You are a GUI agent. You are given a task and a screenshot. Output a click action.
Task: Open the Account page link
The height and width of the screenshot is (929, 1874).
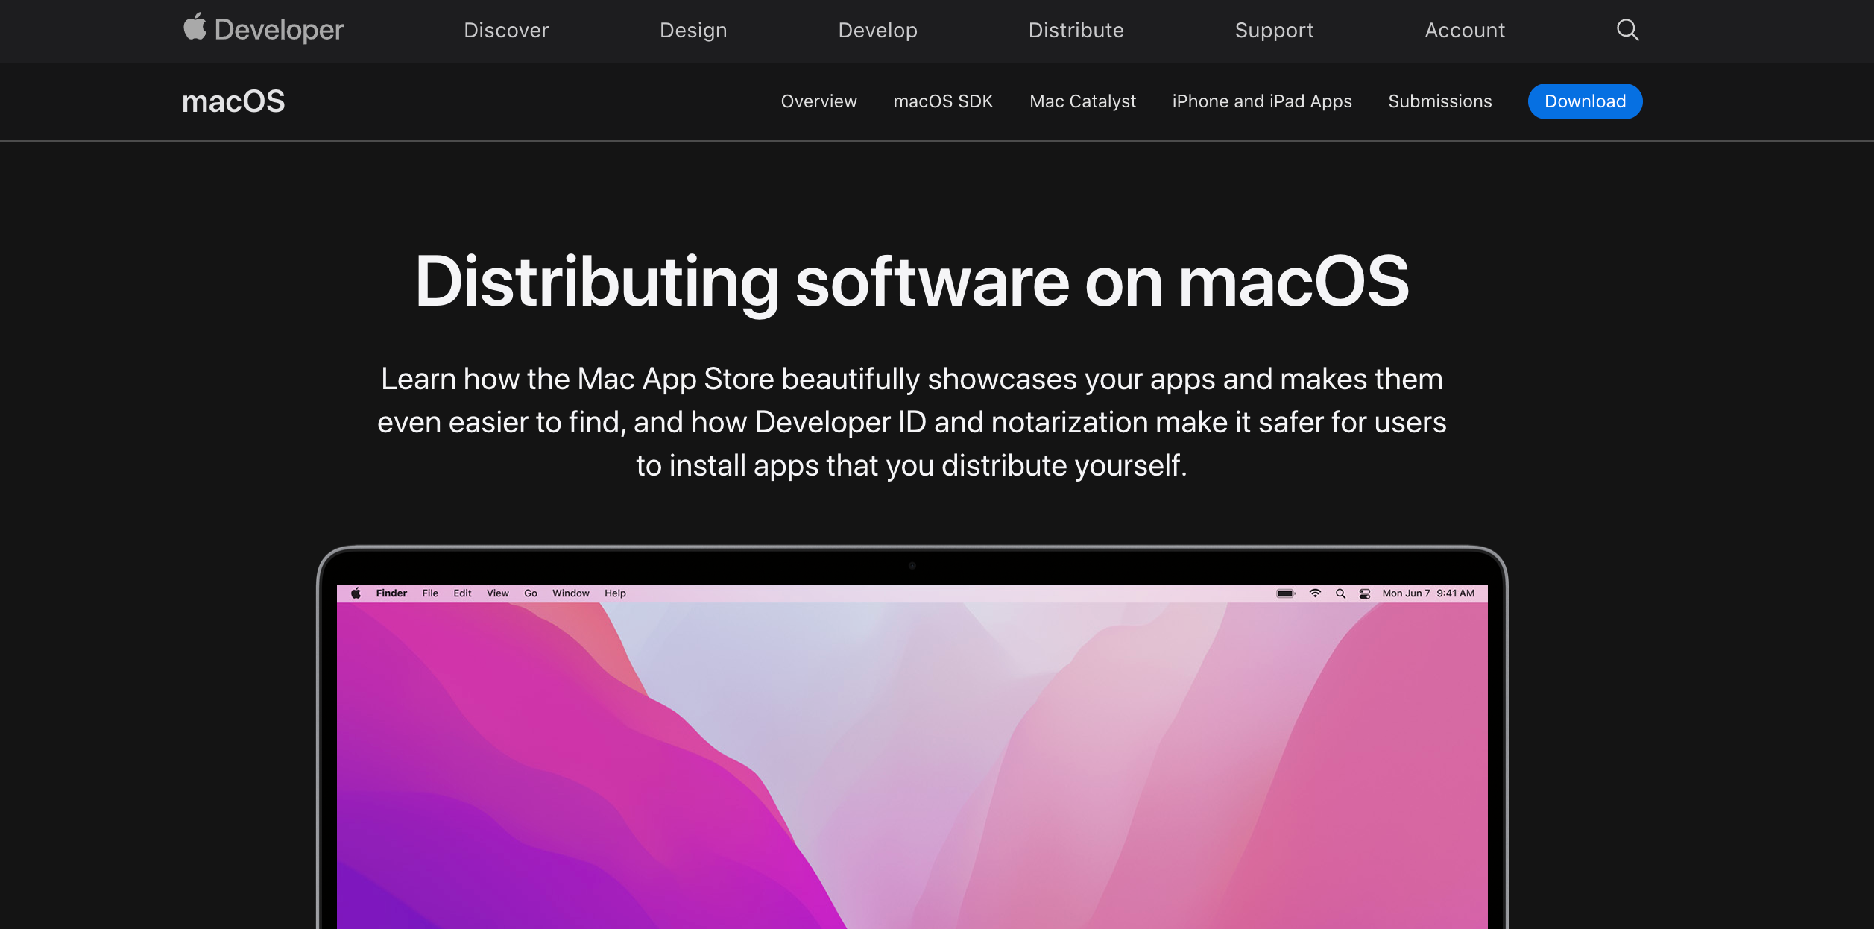click(1465, 30)
